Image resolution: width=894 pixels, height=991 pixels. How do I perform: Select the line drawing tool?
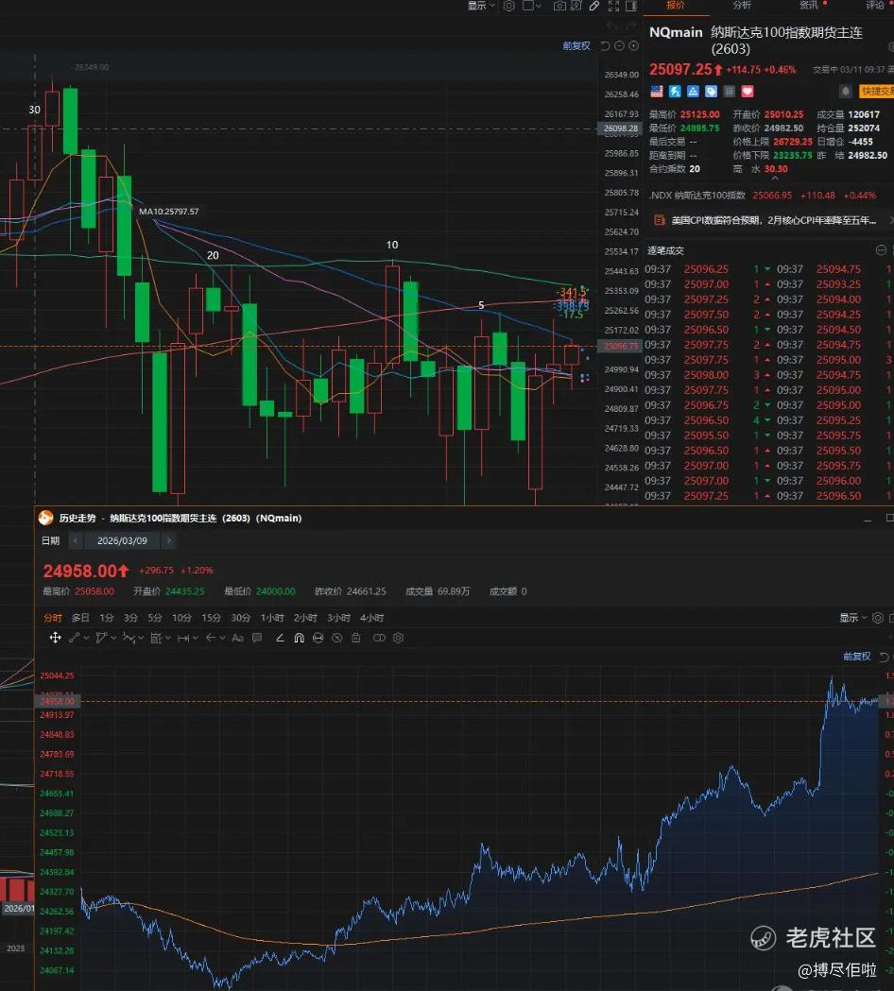click(74, 638)
